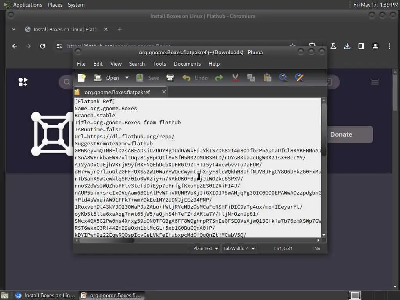Click the Save button in Pluma toolbar
This screenshot has width=400, height=300.
pos(147,78)
